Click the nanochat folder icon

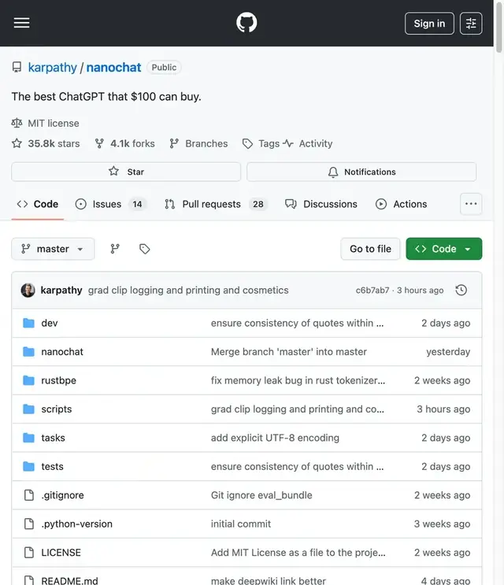28,351
